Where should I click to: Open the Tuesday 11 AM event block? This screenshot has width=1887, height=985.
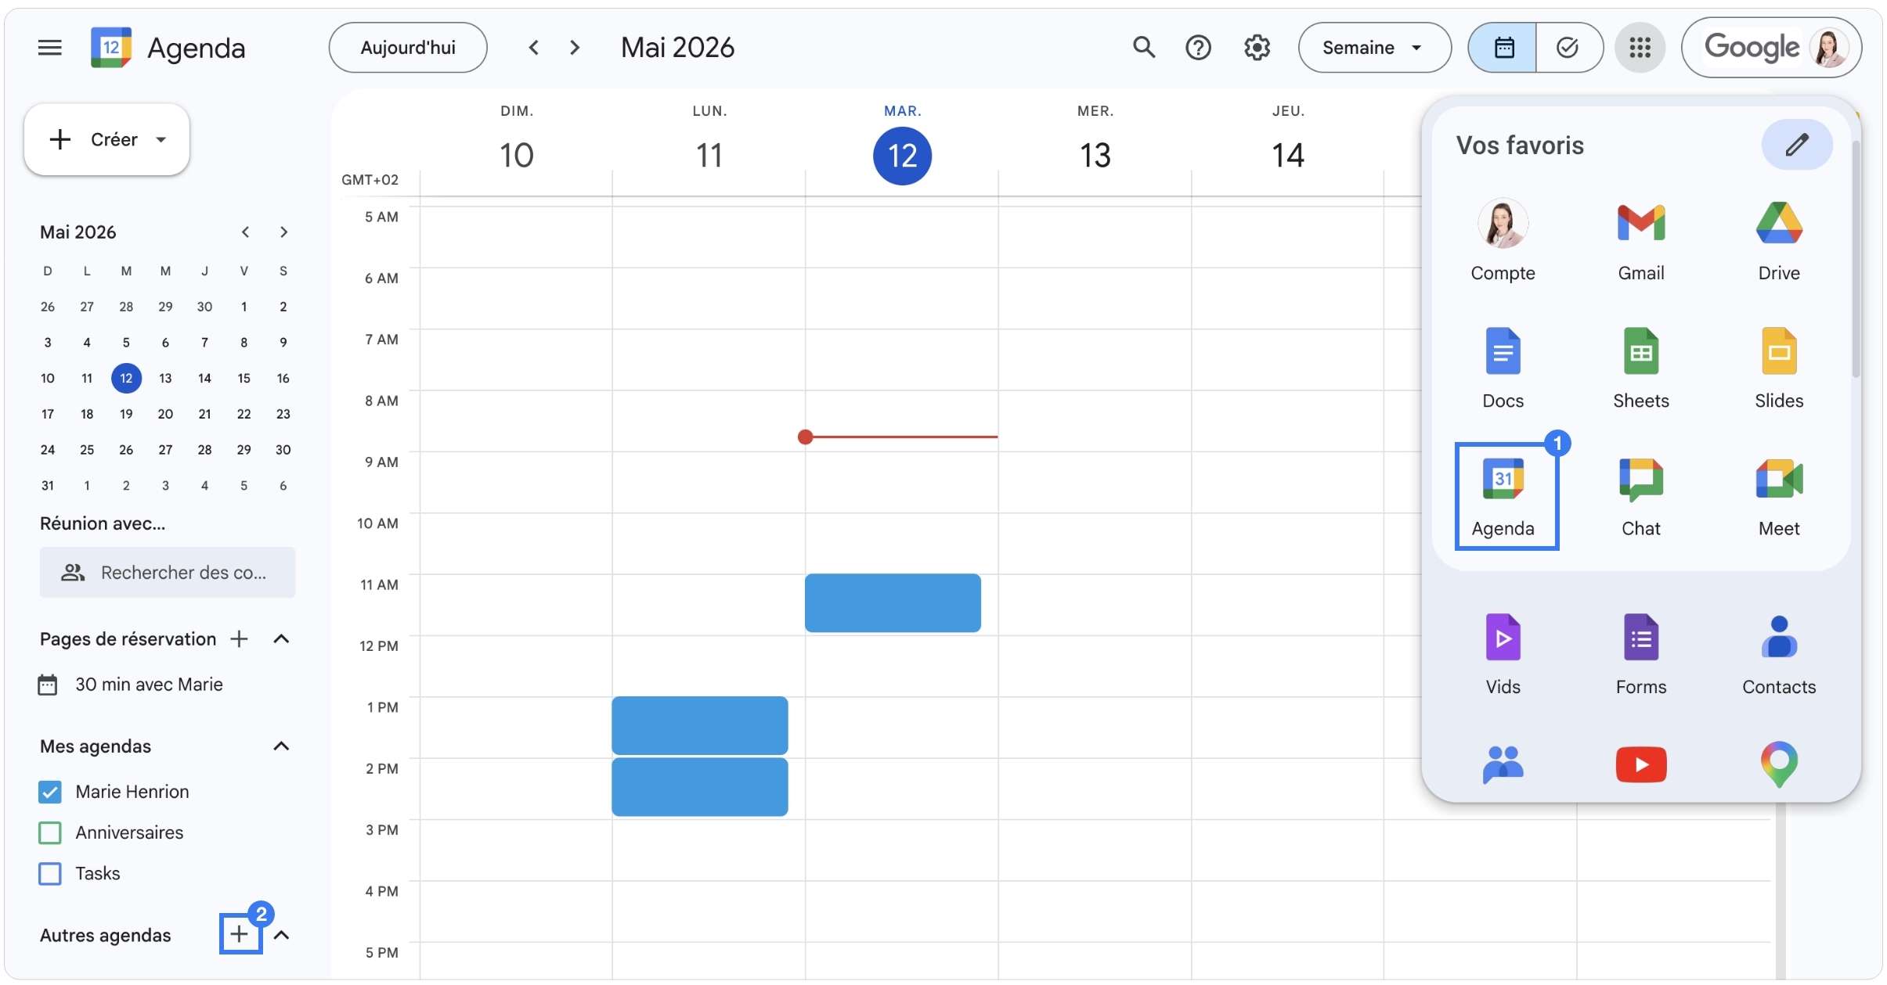coord(893,602)
